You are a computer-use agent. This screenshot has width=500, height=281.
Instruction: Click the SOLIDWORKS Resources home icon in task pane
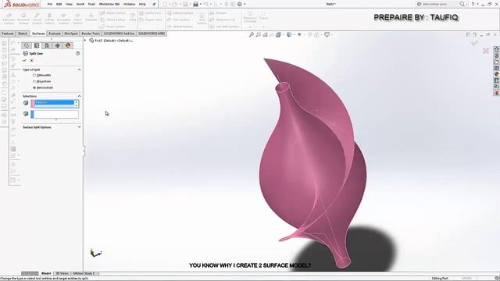coord(497,49)
